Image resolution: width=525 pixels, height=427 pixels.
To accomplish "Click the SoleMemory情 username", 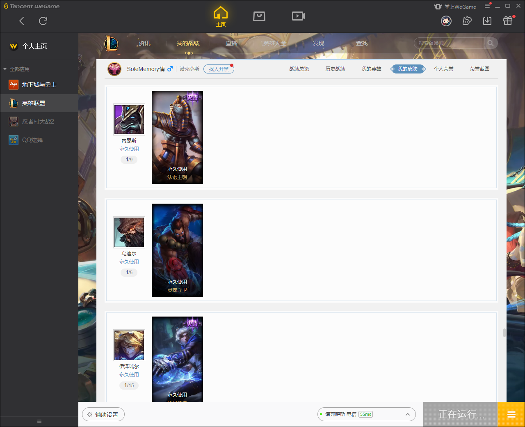I will point(146,69).
